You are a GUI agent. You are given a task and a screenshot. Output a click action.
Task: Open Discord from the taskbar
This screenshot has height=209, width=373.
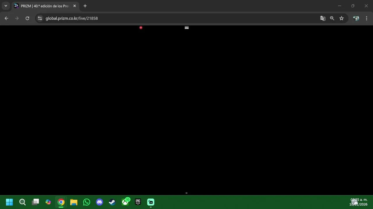(x=99, y=202)
